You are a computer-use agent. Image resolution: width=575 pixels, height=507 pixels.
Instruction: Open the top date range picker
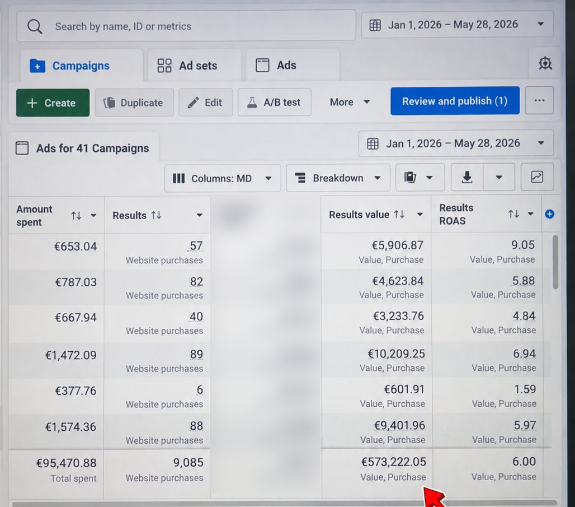457,25
